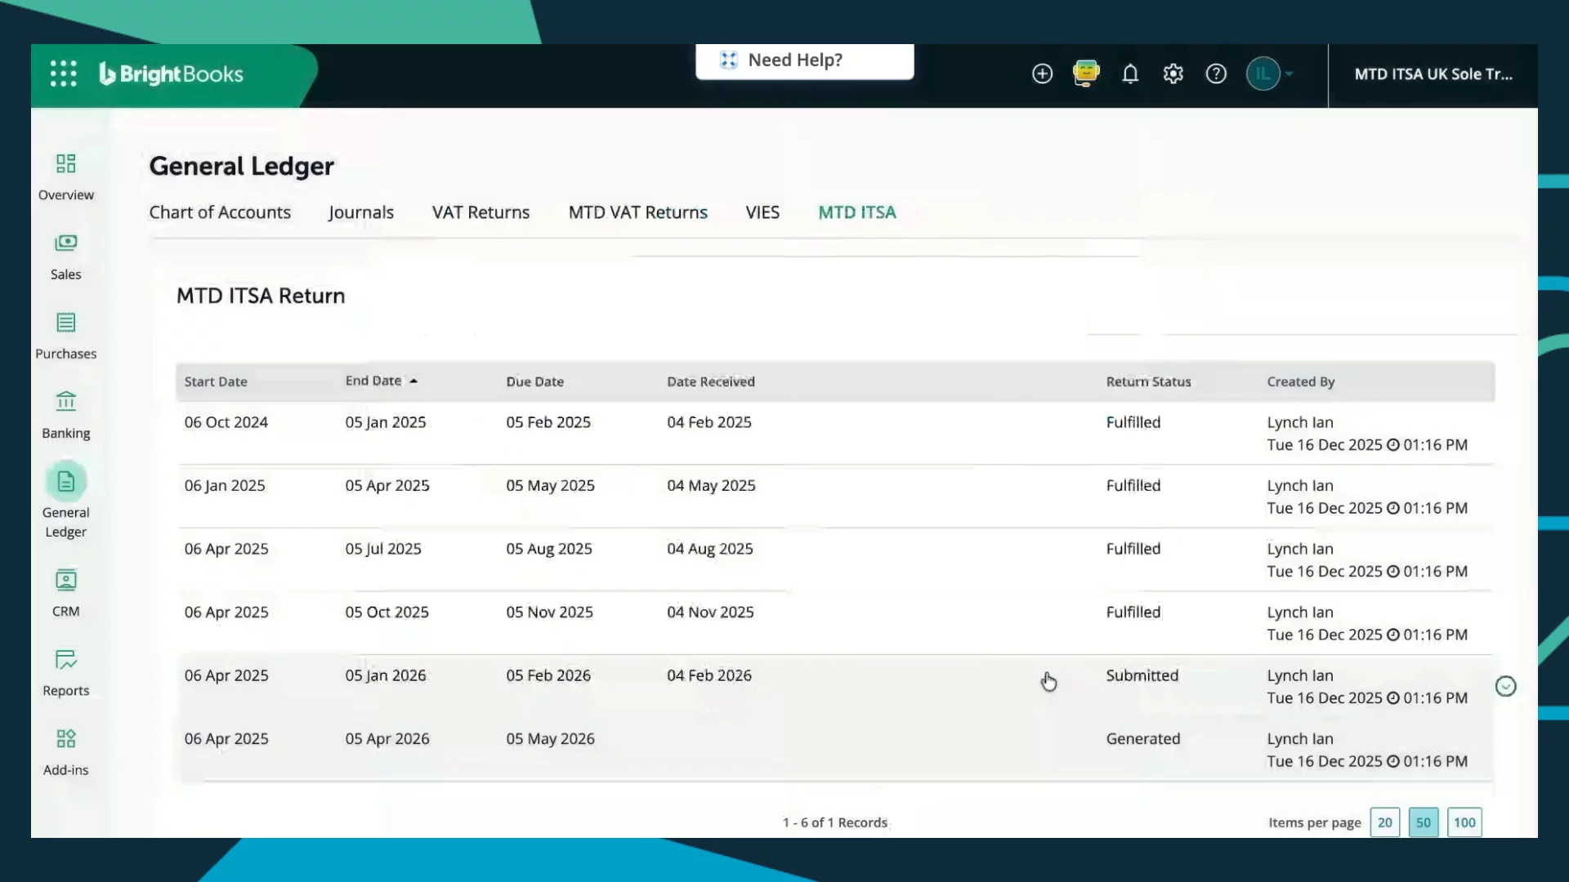This screenshot has width=1569, height=882.
Task: Open the notifications bell
Action: click(1130, 74)
